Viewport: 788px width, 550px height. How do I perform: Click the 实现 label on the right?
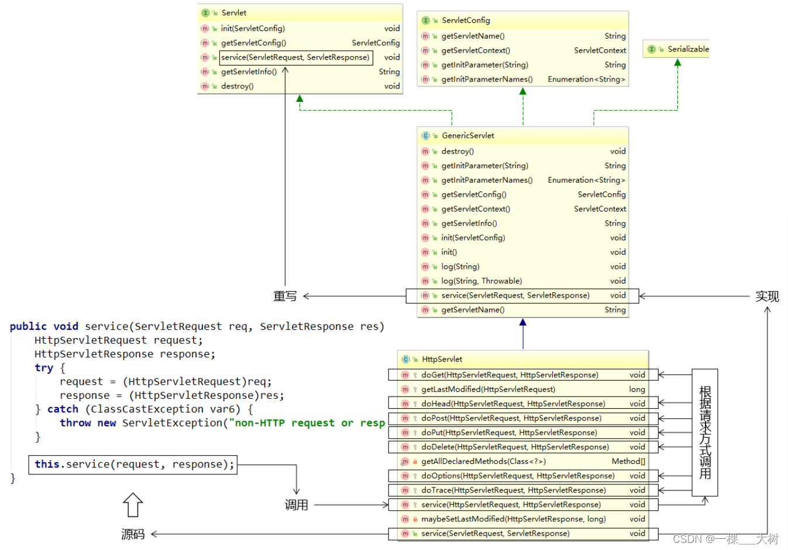click(767, 296)
